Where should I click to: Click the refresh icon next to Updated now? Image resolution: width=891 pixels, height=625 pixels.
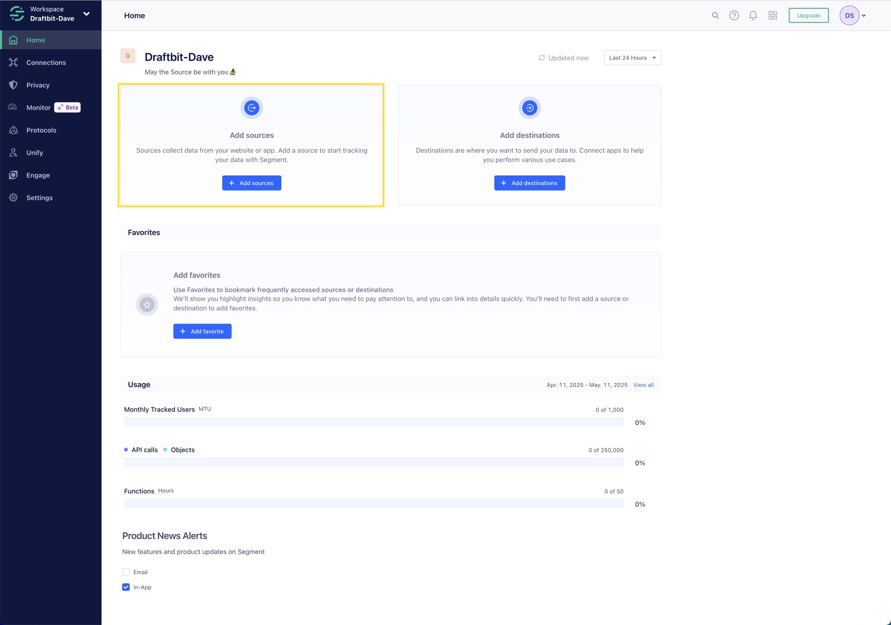(x=542, y=58)
